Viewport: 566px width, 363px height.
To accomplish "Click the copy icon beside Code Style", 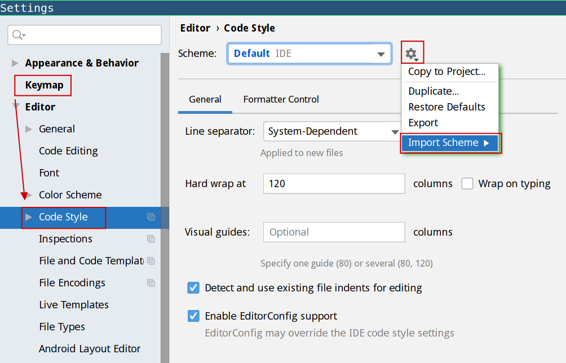I will (151, 217).
